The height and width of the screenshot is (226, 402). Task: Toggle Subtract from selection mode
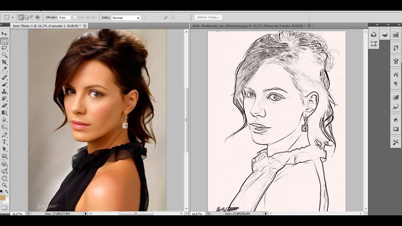pos(31,17)
